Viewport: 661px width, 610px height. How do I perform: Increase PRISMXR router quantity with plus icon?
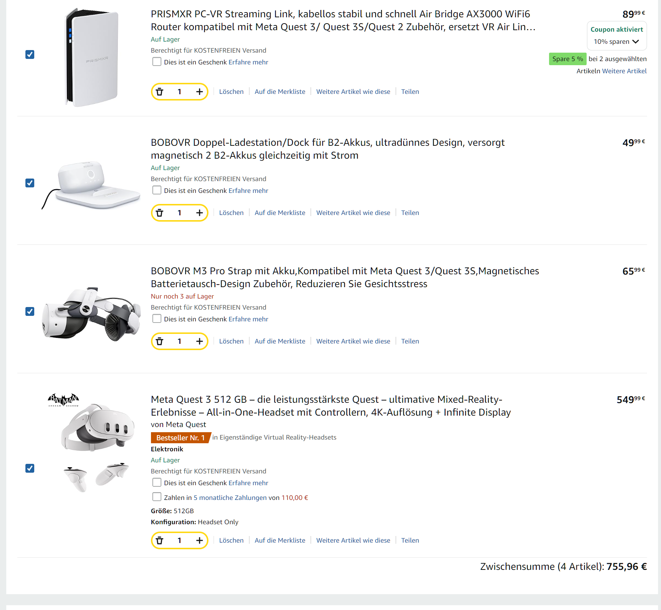199,92
